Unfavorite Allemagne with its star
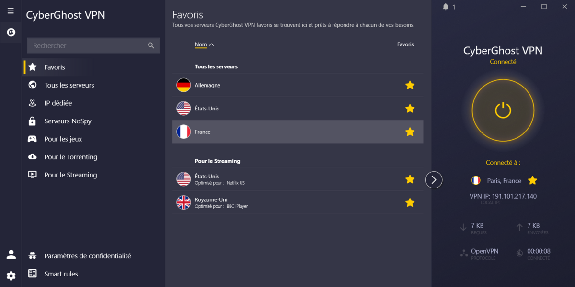 (x=410, y=85)
